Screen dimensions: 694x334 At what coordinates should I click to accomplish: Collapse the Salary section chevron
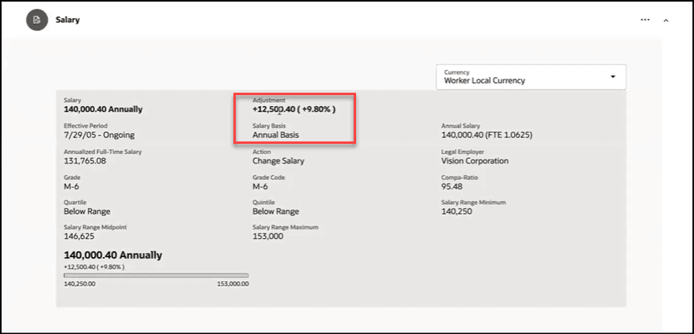point(666,20)
